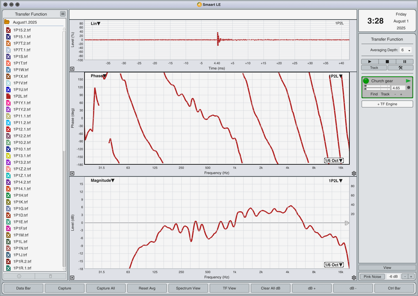This screenshot has height=296, width=418.
Task: Open the Magnitude plot type dropdown
Action: pos(102,181)
